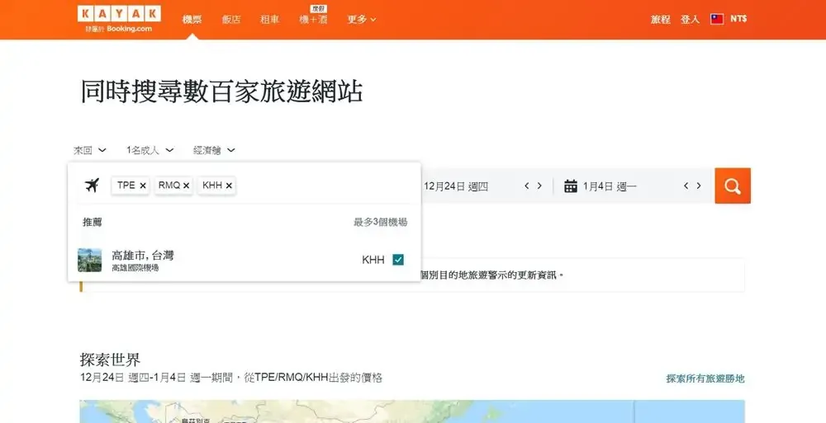
Task: Switch to the 飯店 tab
Action: pos(231,19)
